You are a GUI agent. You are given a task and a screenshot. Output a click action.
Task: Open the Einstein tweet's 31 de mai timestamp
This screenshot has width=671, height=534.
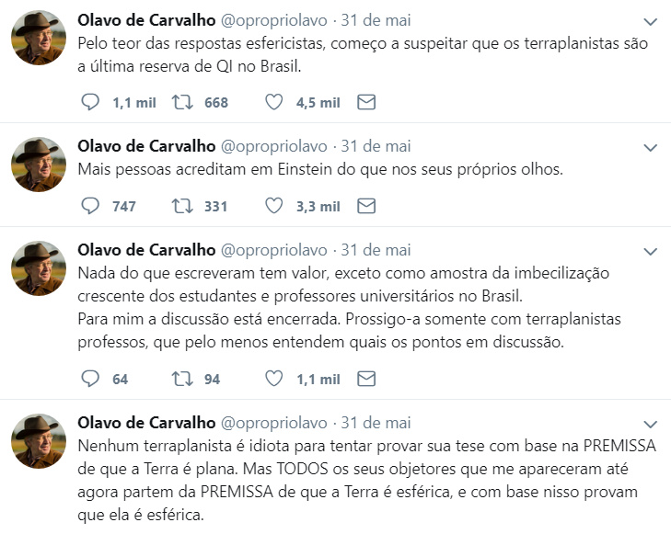pos(376,146)
